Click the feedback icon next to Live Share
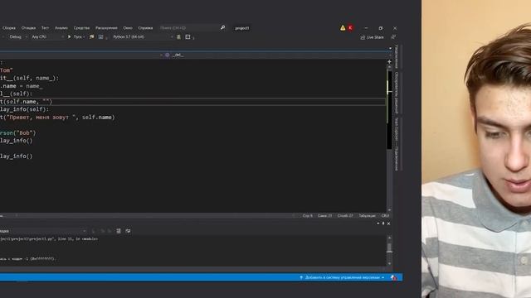 point(393,36)
